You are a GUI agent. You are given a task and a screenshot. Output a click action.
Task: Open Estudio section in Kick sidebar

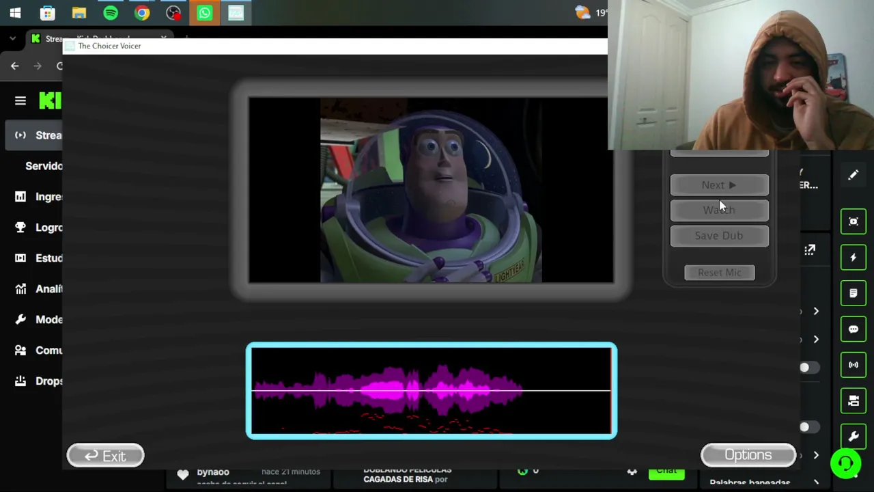[38, 258]
